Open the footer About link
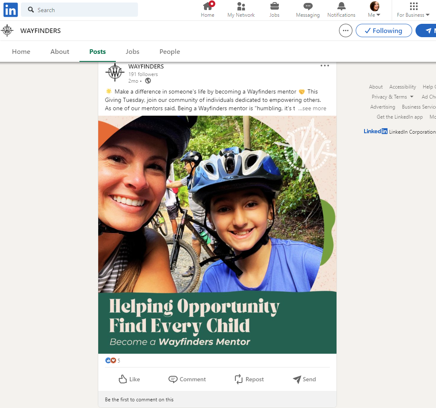Image resolution: width=436 pixels, height=408 pixels. coord(376,87)
